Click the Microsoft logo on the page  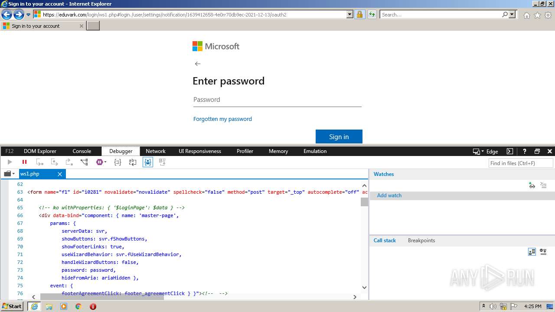click(216, 46)
